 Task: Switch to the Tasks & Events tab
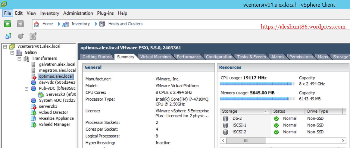pos(252,57)
